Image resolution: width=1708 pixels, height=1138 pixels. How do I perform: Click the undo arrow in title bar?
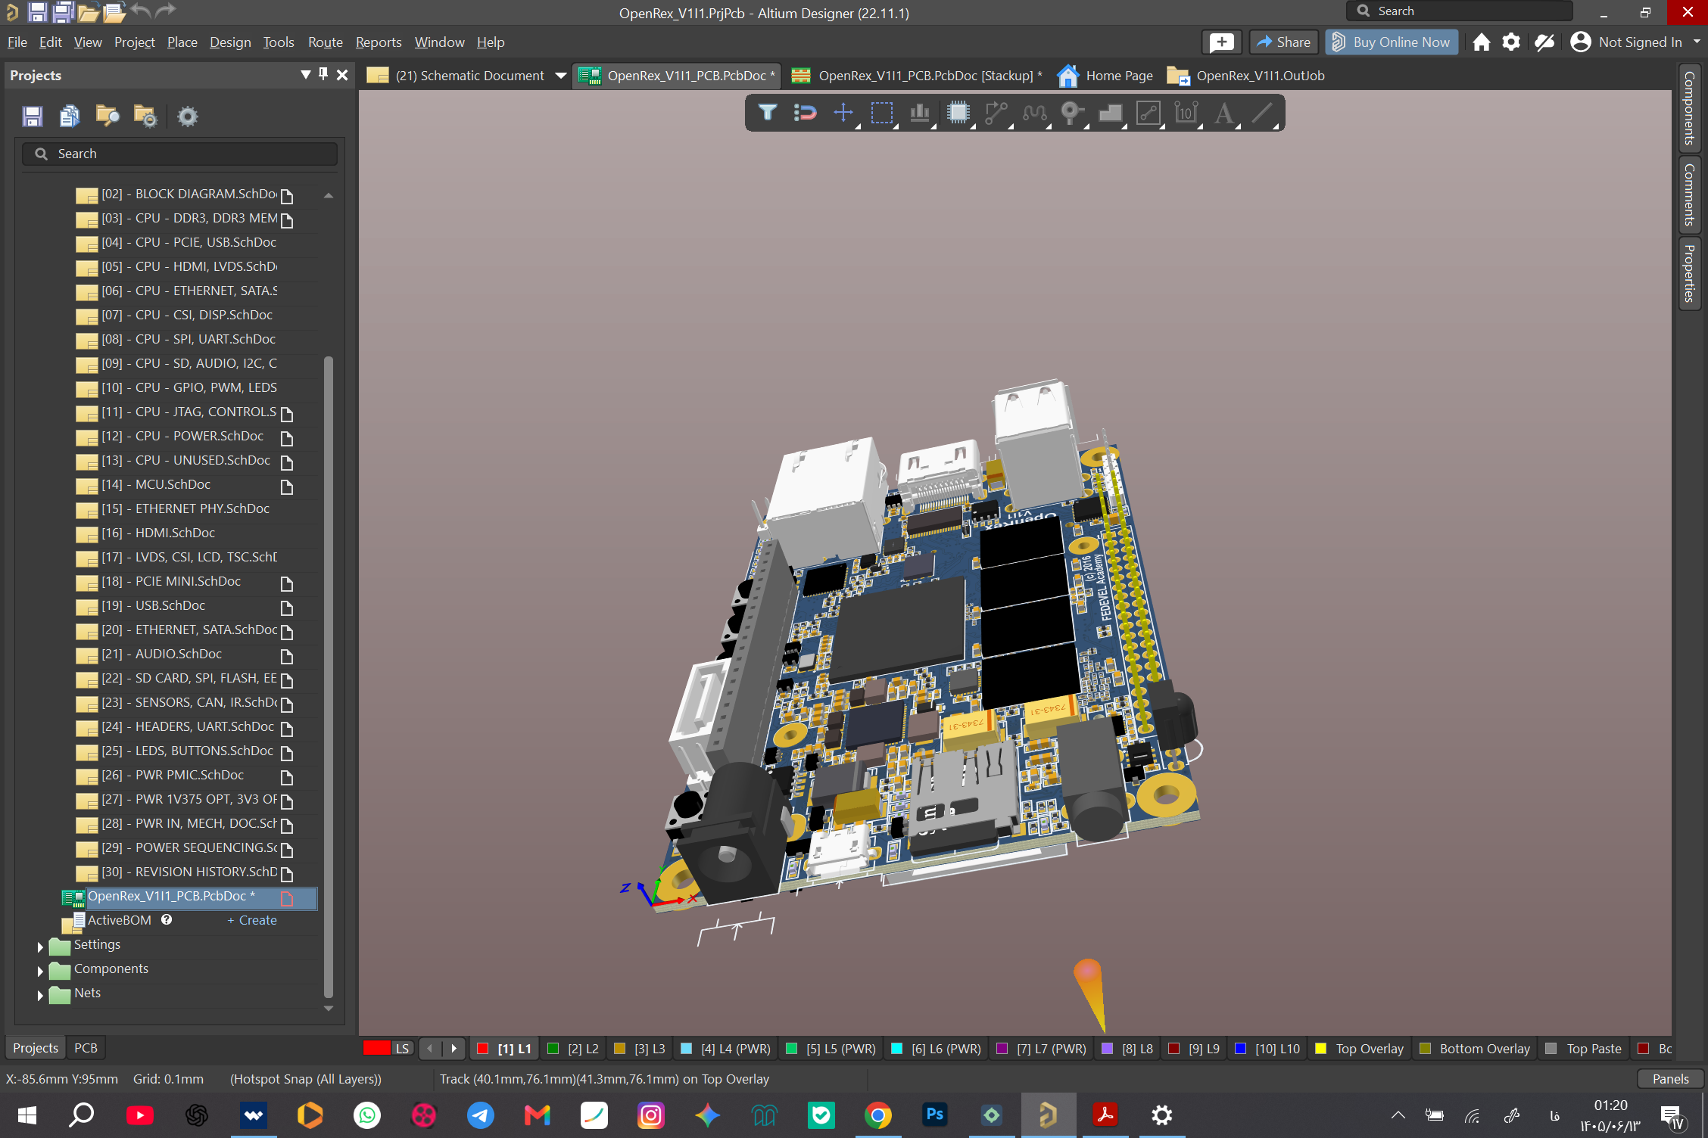141,11
